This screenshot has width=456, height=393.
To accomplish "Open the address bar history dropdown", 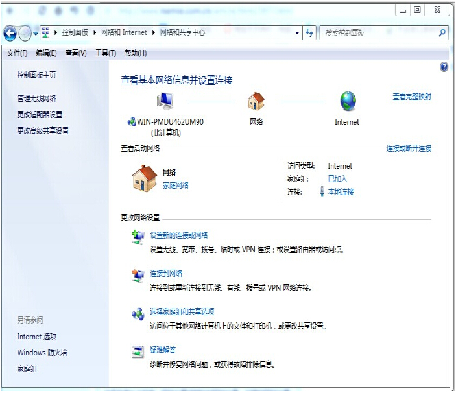I will click(297, 33).
